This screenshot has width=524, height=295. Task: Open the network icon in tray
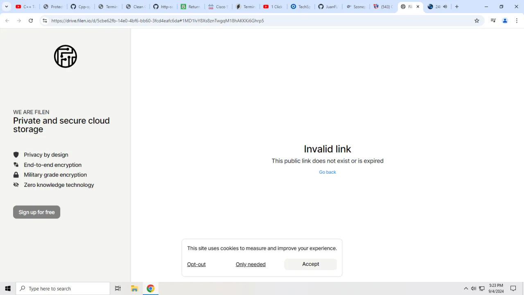click(482, 288)
